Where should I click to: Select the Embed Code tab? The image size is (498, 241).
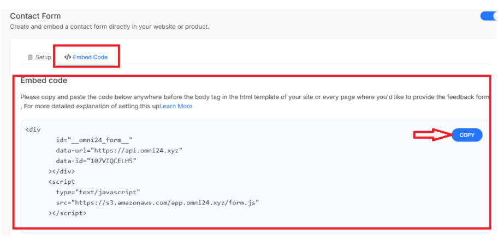pos(86,57)
